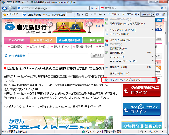The image size is (169, 135).
Task: Click the 標準 font size button
Action: click(x=159, y=39)
